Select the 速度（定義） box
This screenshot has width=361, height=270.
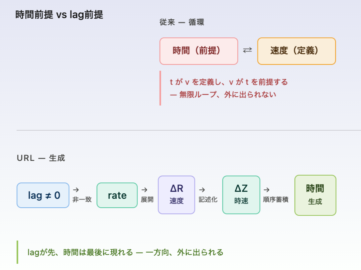[x=296, y=51]
